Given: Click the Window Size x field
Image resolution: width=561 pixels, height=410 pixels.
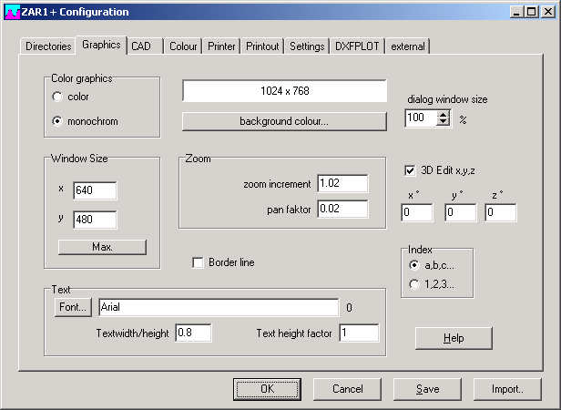Looking at the screenshot, I should coord(96,190).
